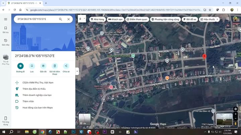The image size is (241, 135).
Task: Clear the search box with X
Action: [69, 19]
